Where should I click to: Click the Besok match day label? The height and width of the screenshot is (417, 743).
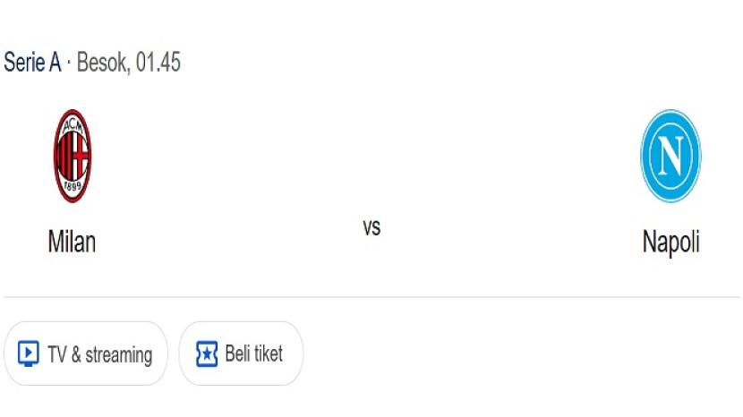(102, 63)
